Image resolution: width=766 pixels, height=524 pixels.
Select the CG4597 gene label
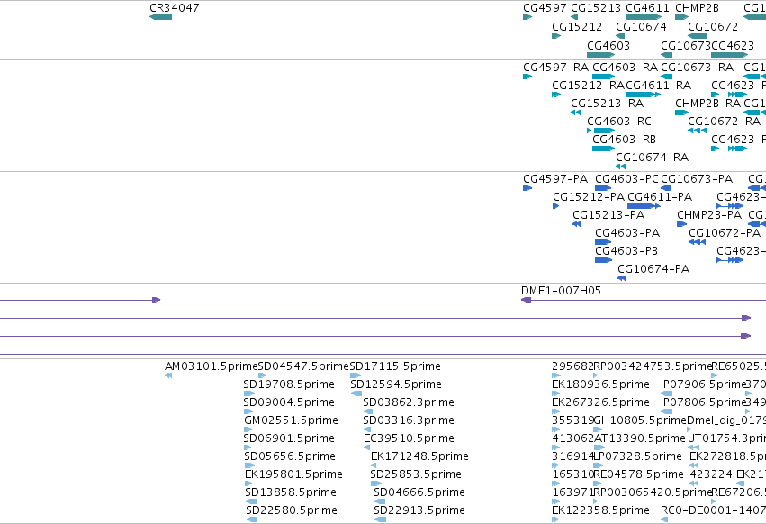pyautogui.click(x=545, y=8)
